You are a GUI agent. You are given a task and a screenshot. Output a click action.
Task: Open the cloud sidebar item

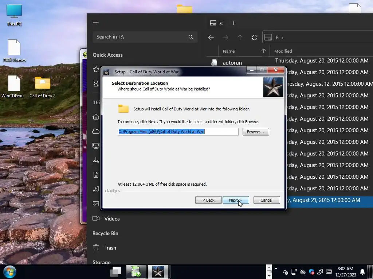(x=96, y=131)
